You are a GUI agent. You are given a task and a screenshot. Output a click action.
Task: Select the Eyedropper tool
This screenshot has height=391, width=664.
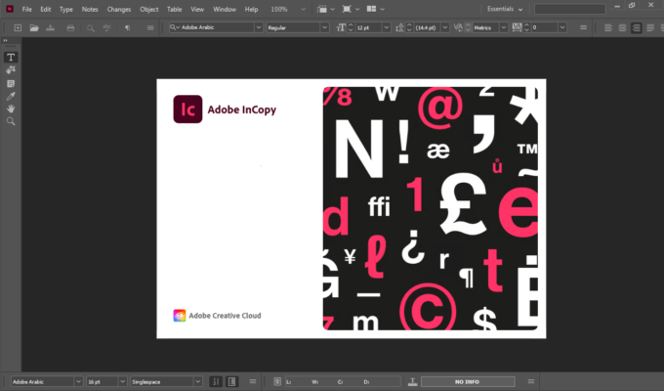coord(11,96)
